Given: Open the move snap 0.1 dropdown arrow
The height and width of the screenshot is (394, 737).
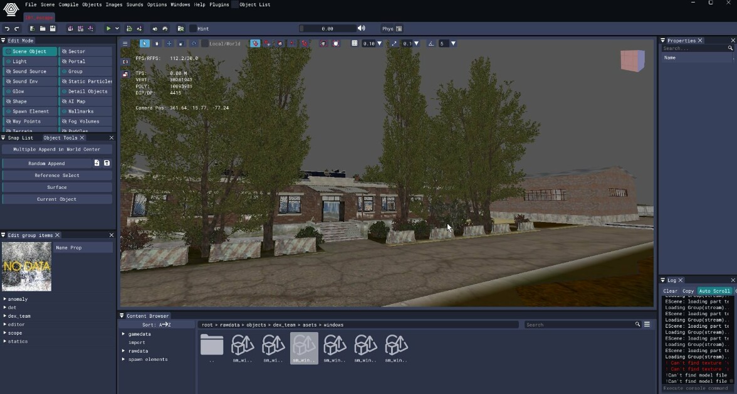Looking at the screenshot, I should (x=416, y=43).
